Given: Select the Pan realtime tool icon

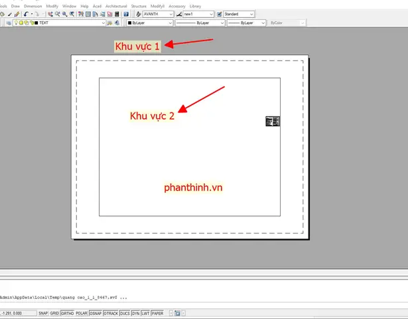Looking at the screenshot, I should (x=50, y=14).
